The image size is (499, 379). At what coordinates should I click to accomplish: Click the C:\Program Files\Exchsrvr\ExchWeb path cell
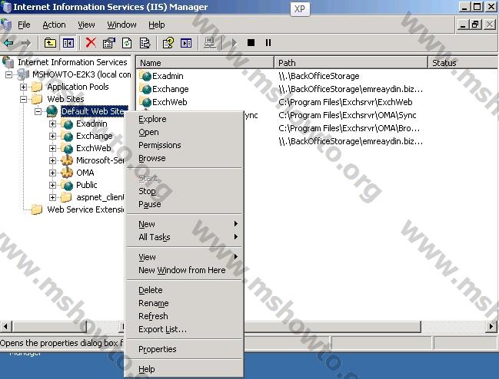point(345,102)
